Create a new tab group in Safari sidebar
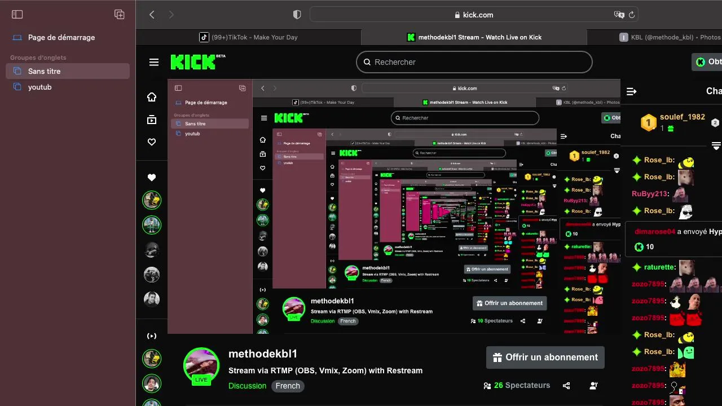This screenshot has width=722, height=406. pos(119,15)
